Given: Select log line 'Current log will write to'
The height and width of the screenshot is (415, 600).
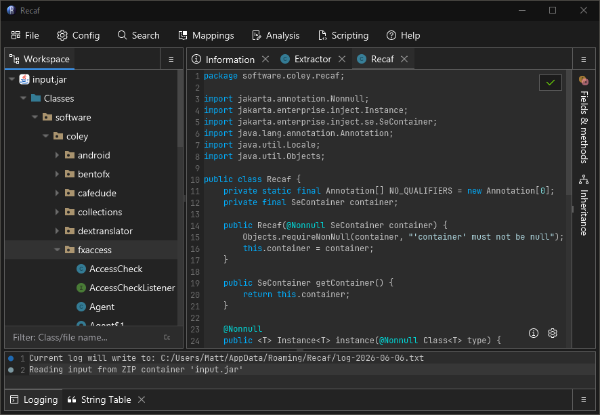Looking at the screenshot, I should pyautogui.click(x=300, y=358).
